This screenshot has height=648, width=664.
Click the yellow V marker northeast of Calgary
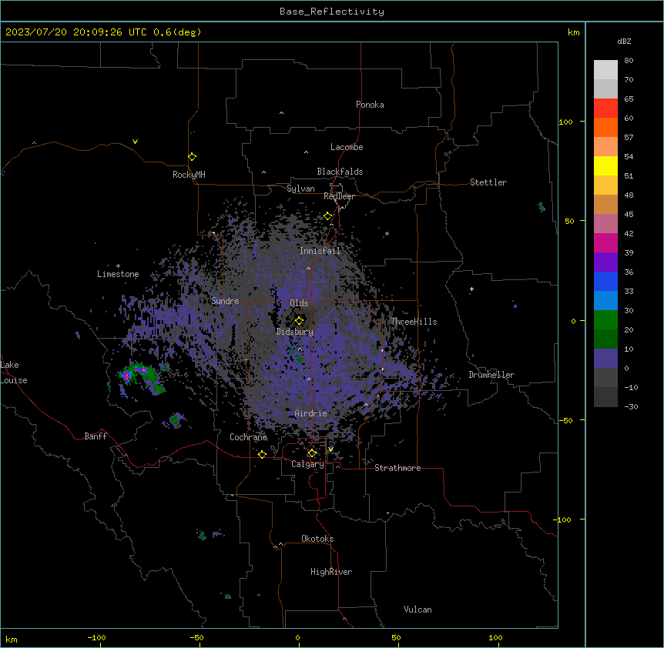point(330,449)
